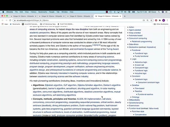Viewport: 170px width, 127px height.
Task: Click the red square menu bar app icon
Action: click(107, 12)
